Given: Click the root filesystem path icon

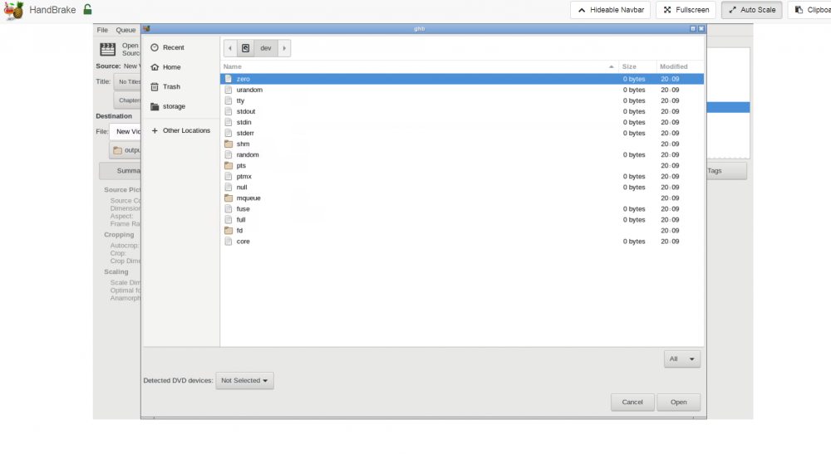Looking at the screenshot, I should [x=245, y=48].
